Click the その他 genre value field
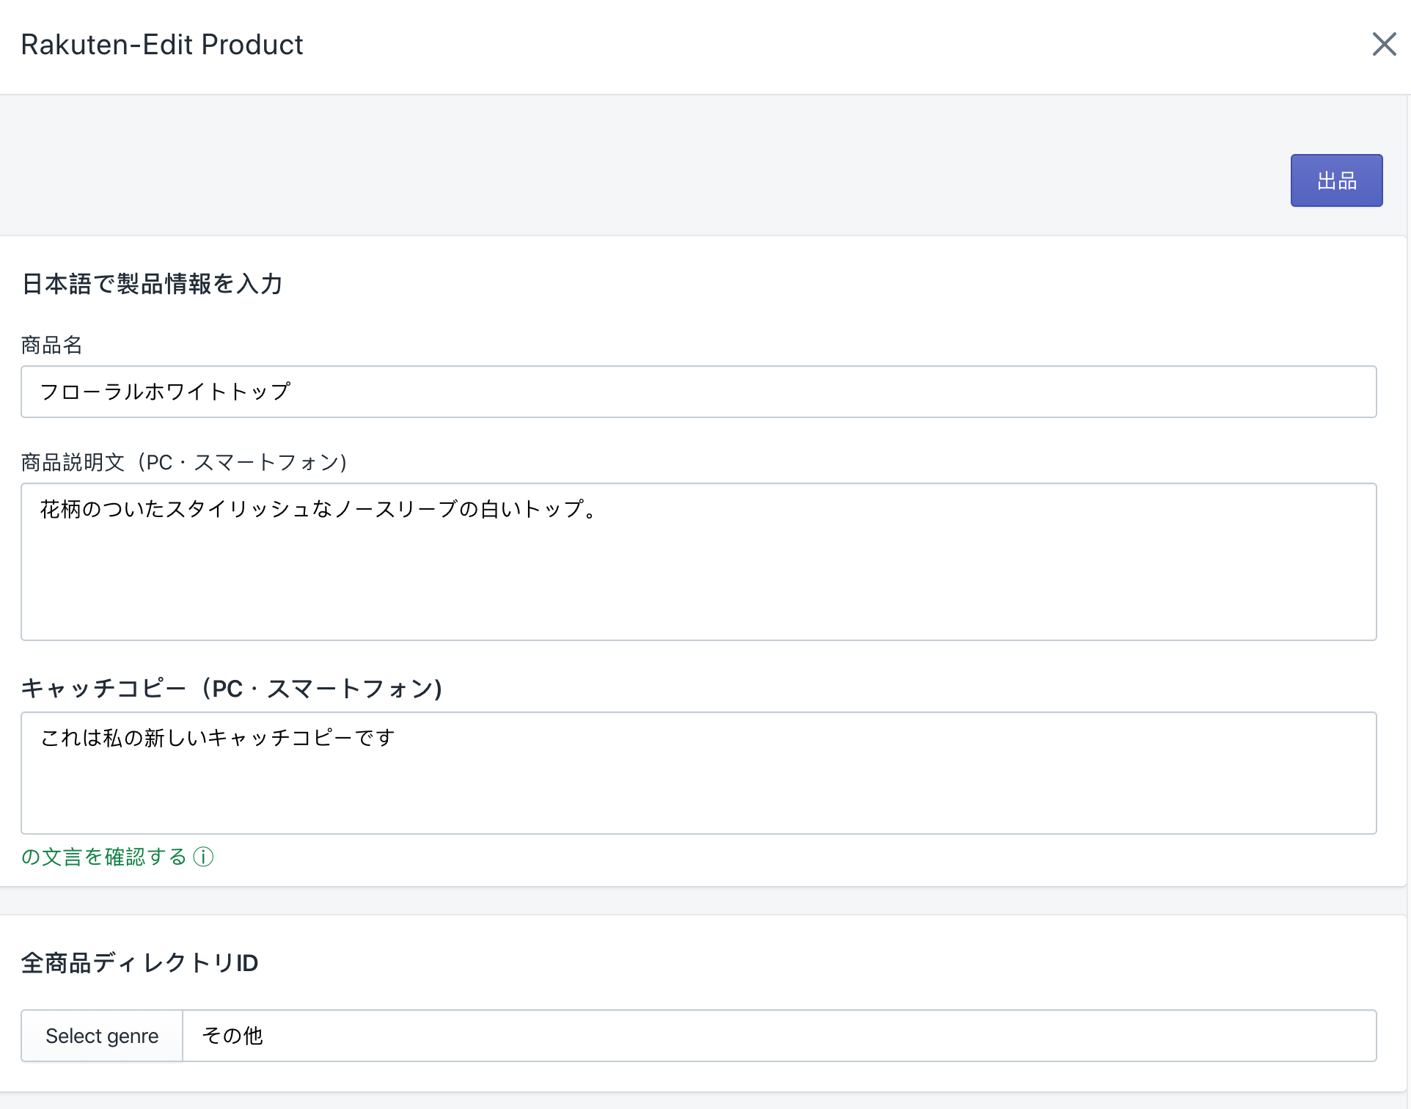 pos(777,1036)
